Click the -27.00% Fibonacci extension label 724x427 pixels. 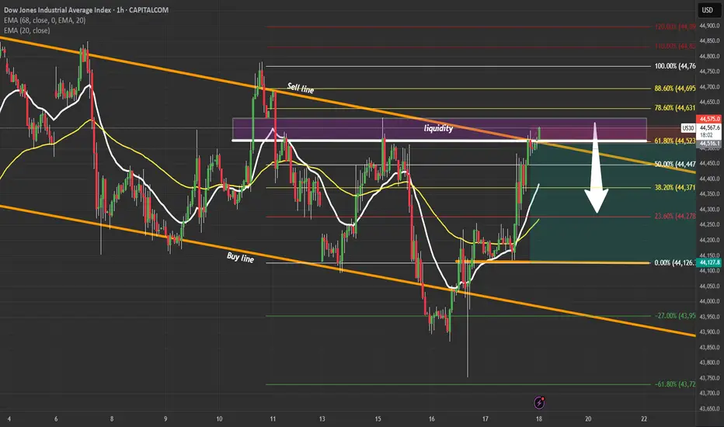click(x=674, y=316)
